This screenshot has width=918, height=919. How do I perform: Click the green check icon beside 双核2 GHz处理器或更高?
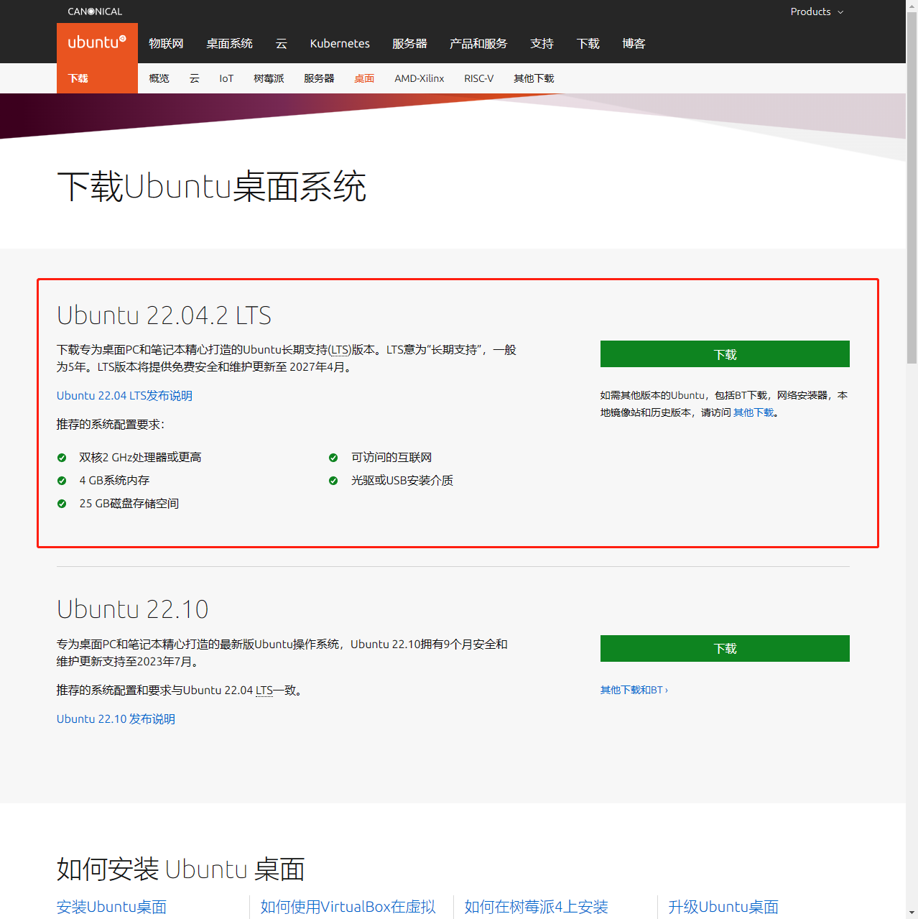62,458
